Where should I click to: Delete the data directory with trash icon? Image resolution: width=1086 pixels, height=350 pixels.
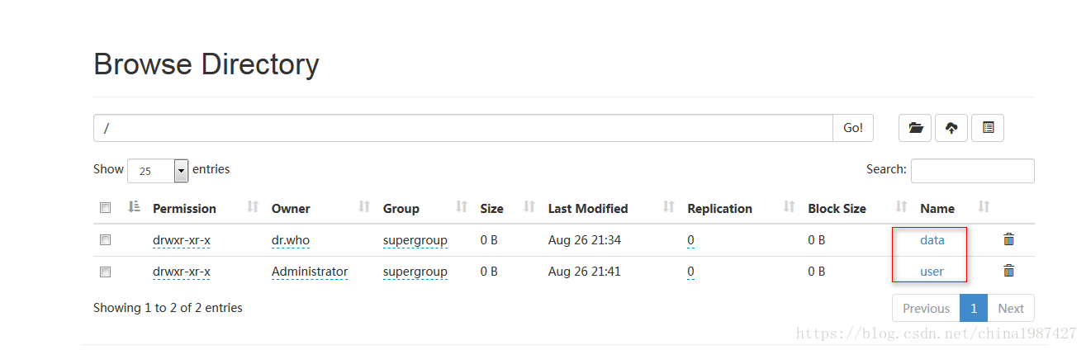coord(1008,239)
